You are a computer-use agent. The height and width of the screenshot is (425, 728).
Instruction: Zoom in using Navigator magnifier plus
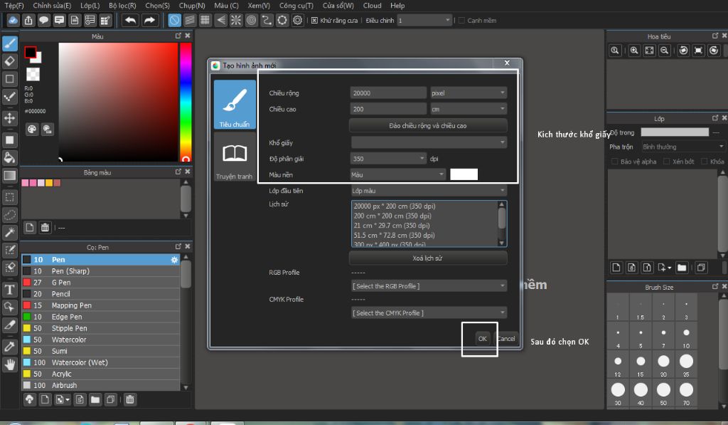click(634, 51)
